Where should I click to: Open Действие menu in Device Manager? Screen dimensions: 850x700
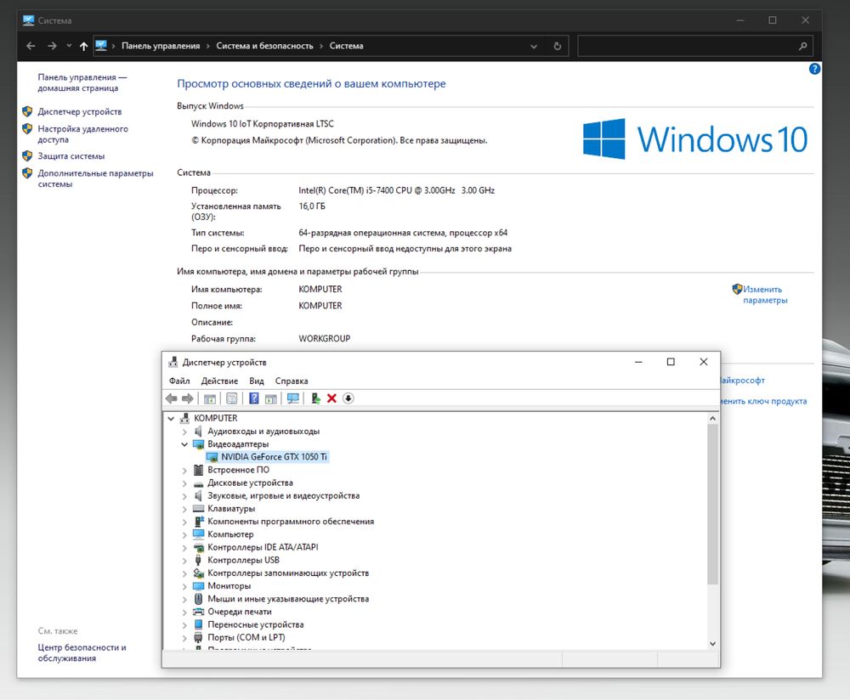(x=219, y=381)
